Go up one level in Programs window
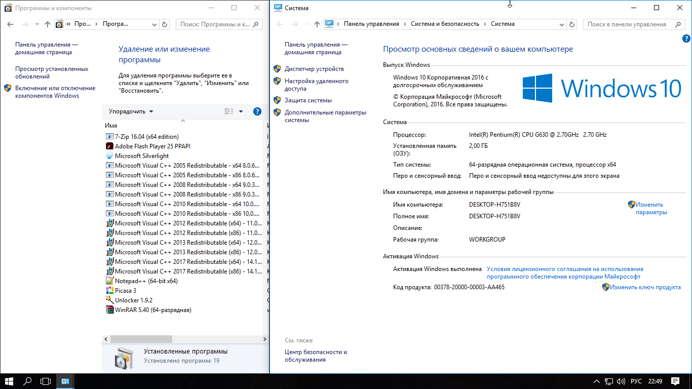 [48, 24]
